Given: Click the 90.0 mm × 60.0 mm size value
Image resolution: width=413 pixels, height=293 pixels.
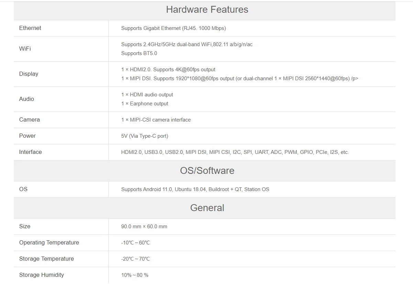Looking at the screenshot, I should tap(144, 227).
